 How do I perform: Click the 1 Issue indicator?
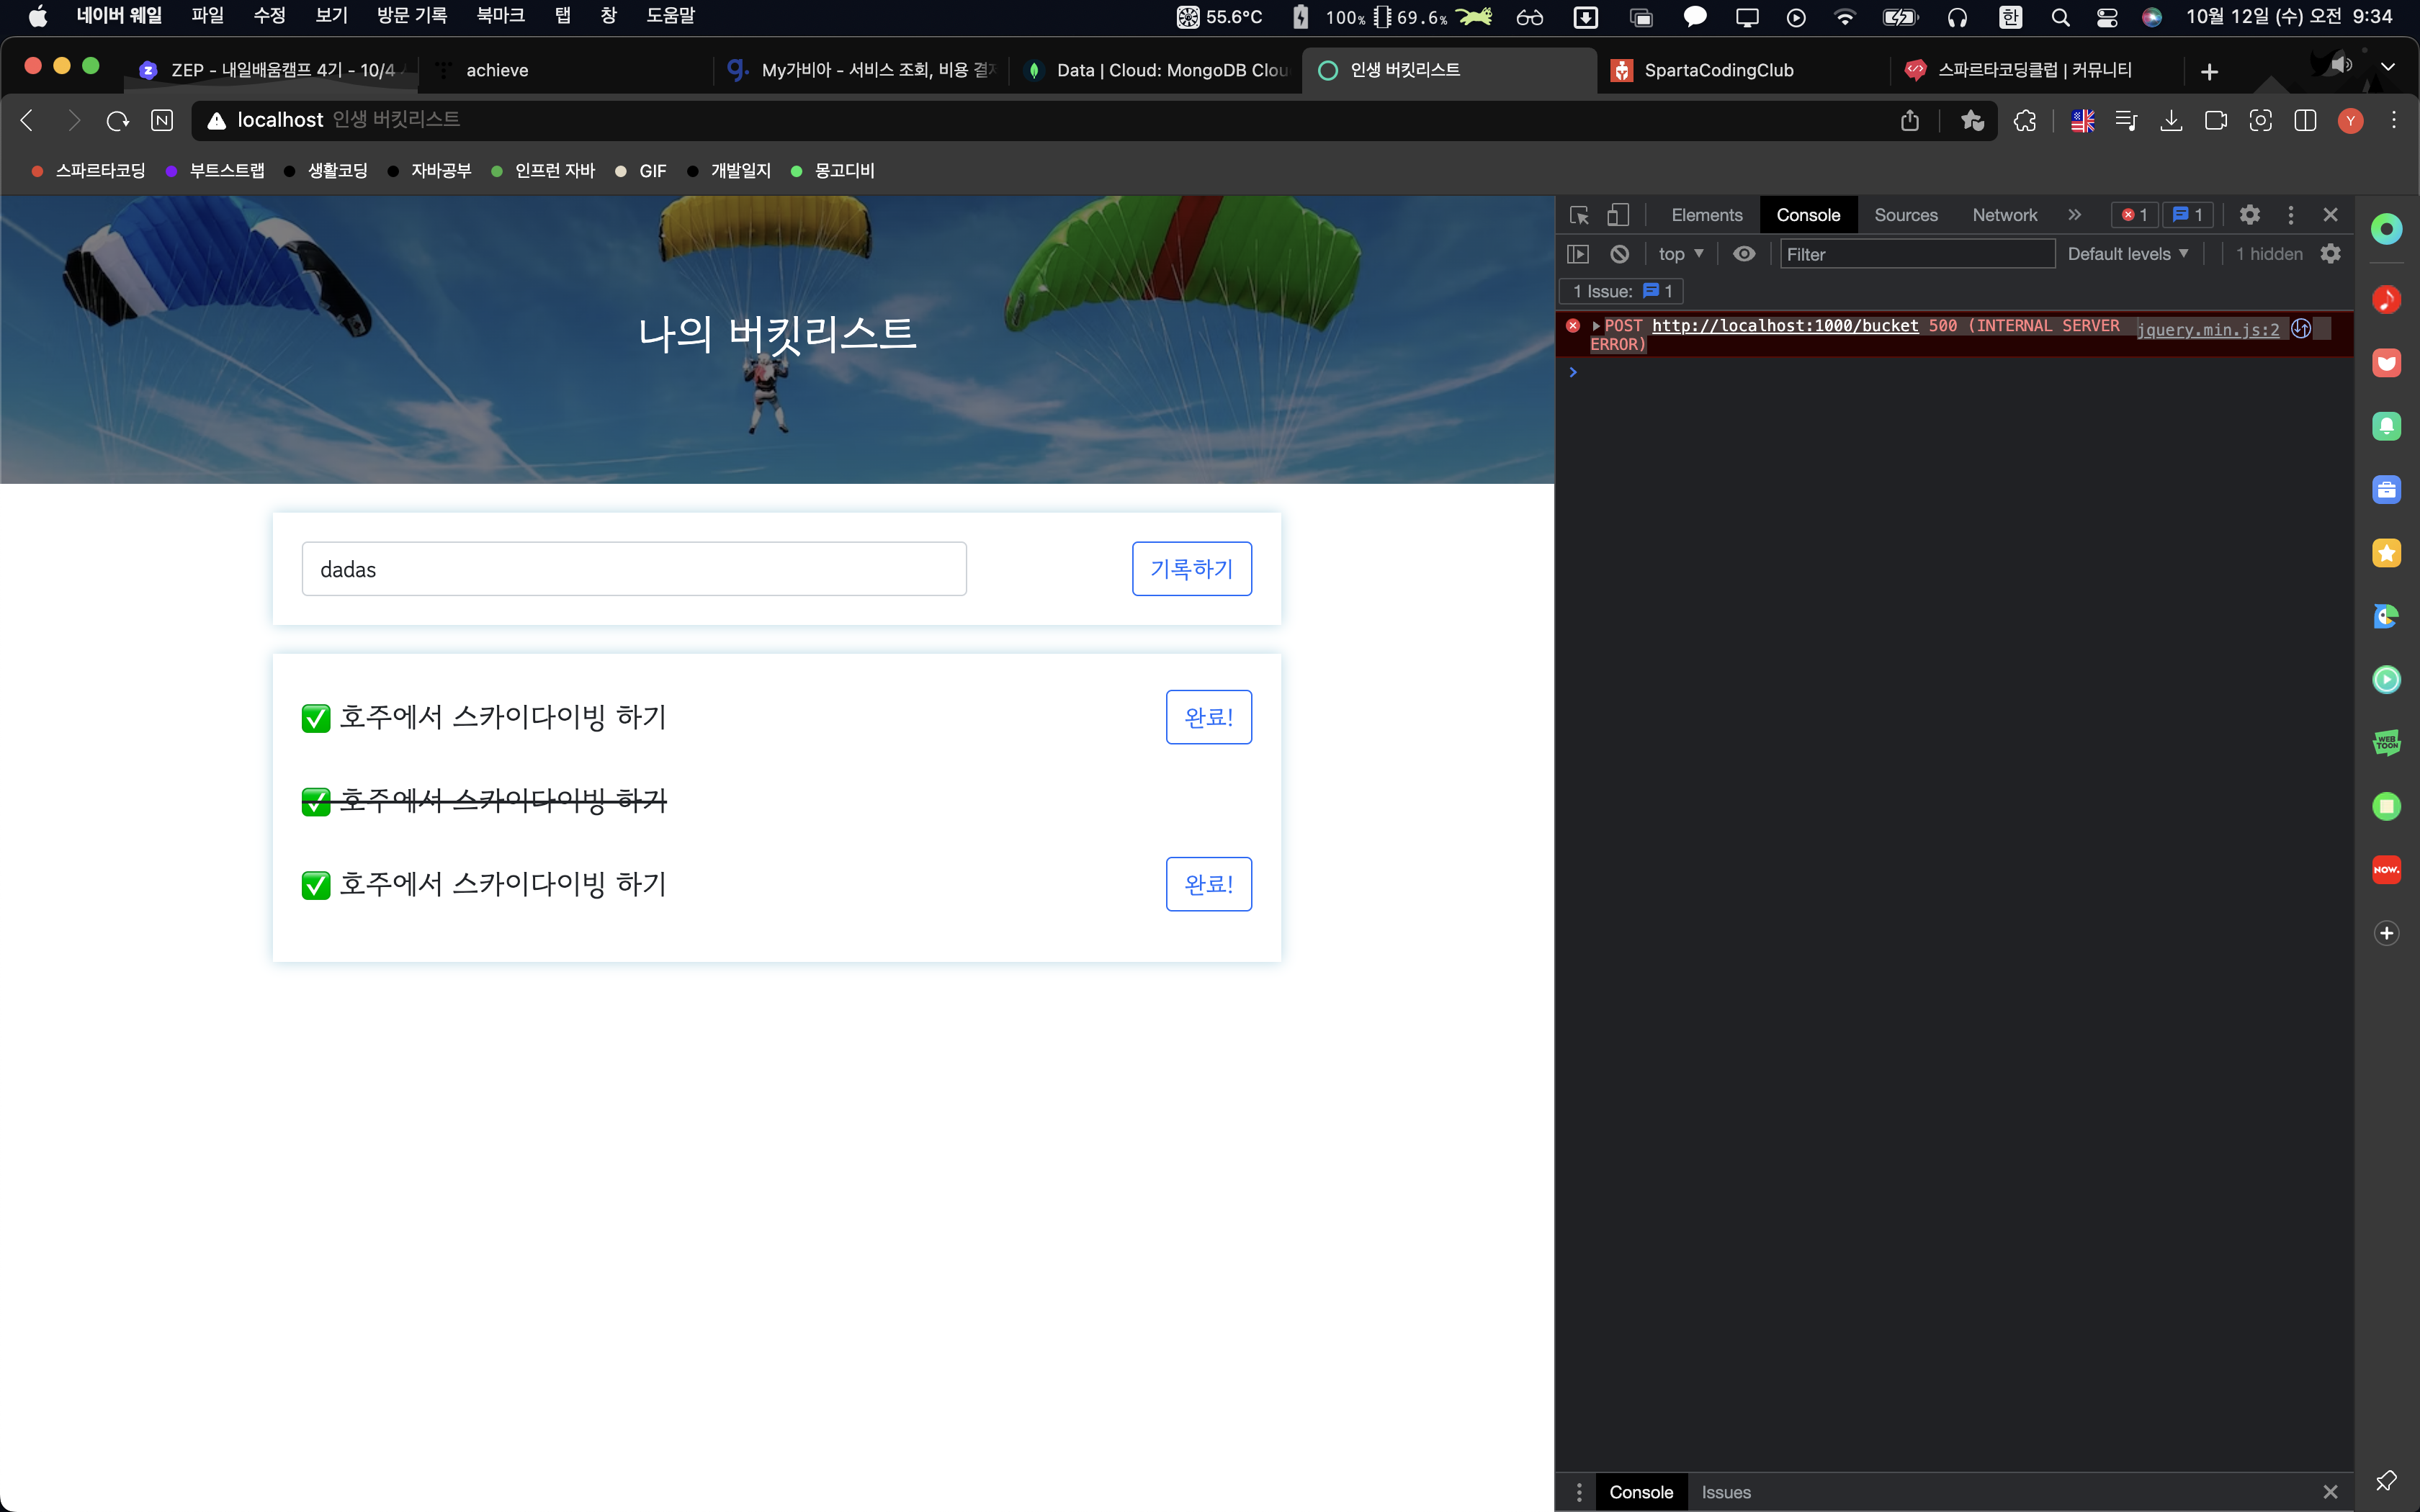1621,291
